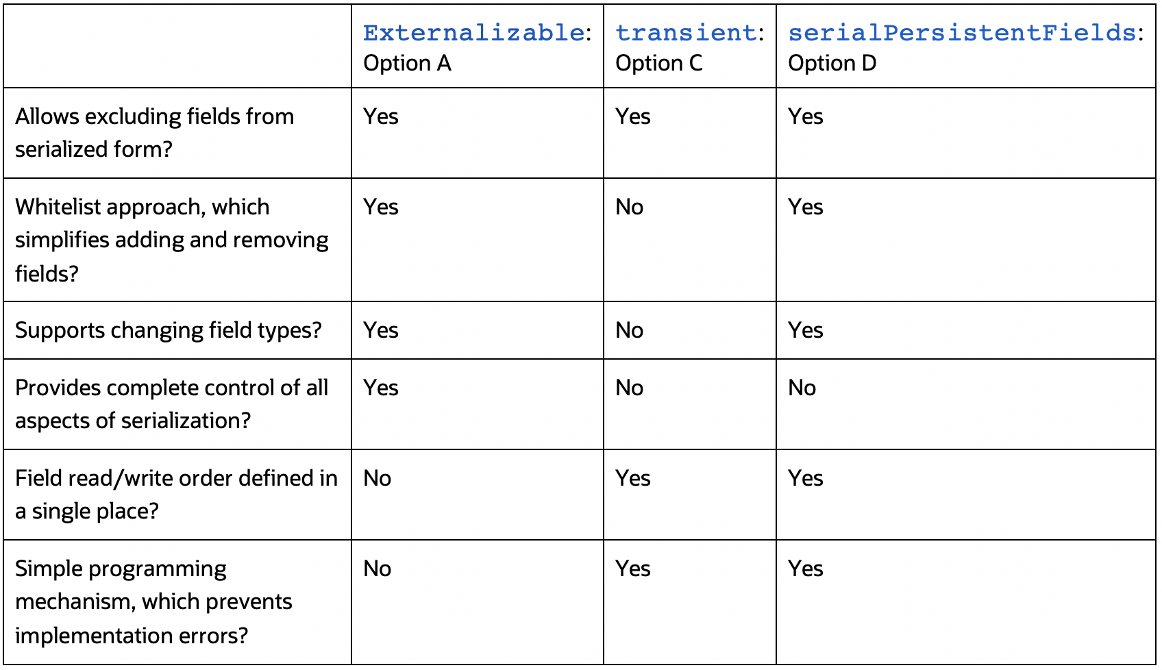The width and height of the screenshot is (1162, 670).
Task: Click the 'Option D' header text
Action: (x=832, y=63)
